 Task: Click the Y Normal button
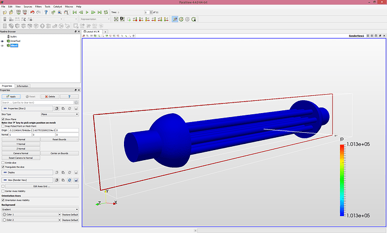coord(20,143)
